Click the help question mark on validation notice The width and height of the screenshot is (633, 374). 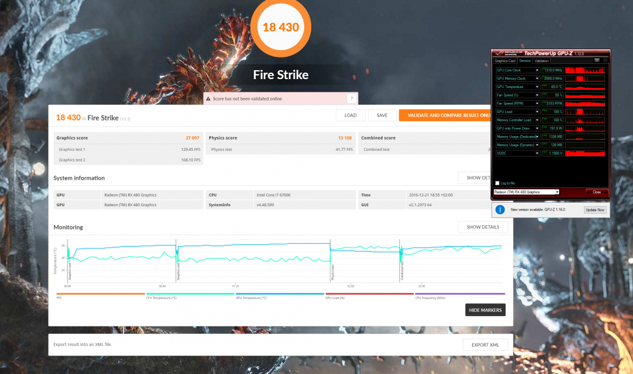click(351, 99)
